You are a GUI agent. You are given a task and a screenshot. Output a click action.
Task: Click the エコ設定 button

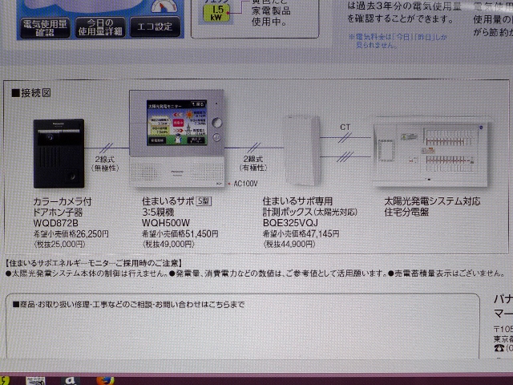tap(155, 26)
